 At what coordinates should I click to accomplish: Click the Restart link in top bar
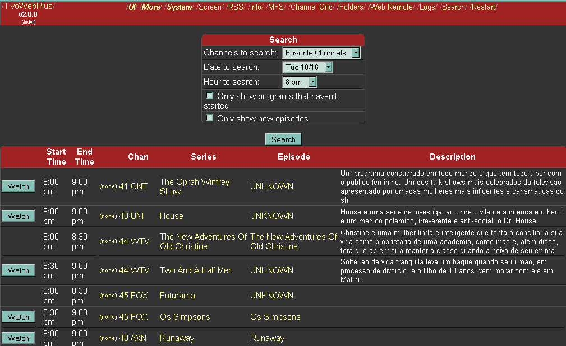click(x=483, y=7)
